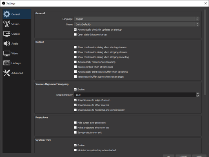Enable automatically record when streaming
Viewport: 209px width, 157px height.
76,62
